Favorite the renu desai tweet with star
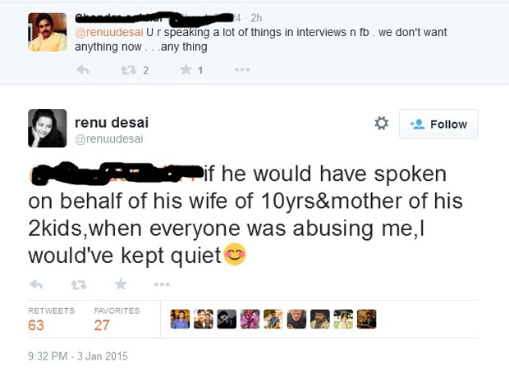 121,284
